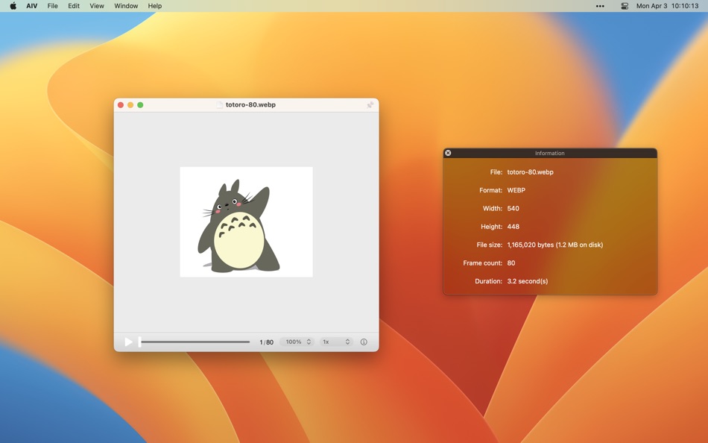
Task: Click the 1 / 80 frame counter
Action: coord(266,342)
